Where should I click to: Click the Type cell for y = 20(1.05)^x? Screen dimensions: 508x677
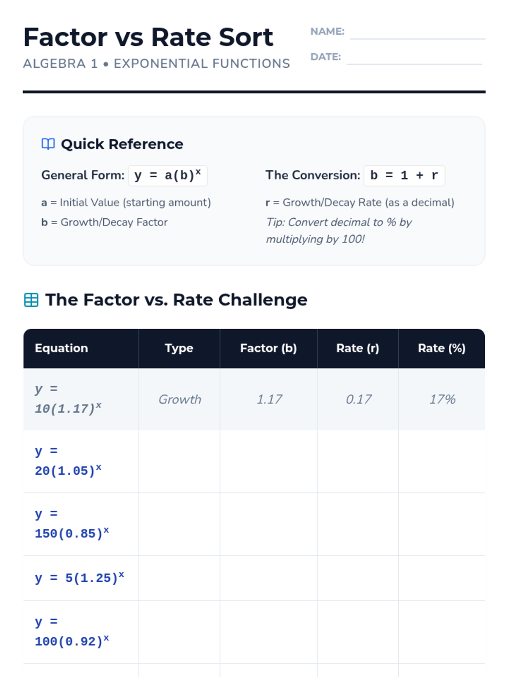pos(179,462)
